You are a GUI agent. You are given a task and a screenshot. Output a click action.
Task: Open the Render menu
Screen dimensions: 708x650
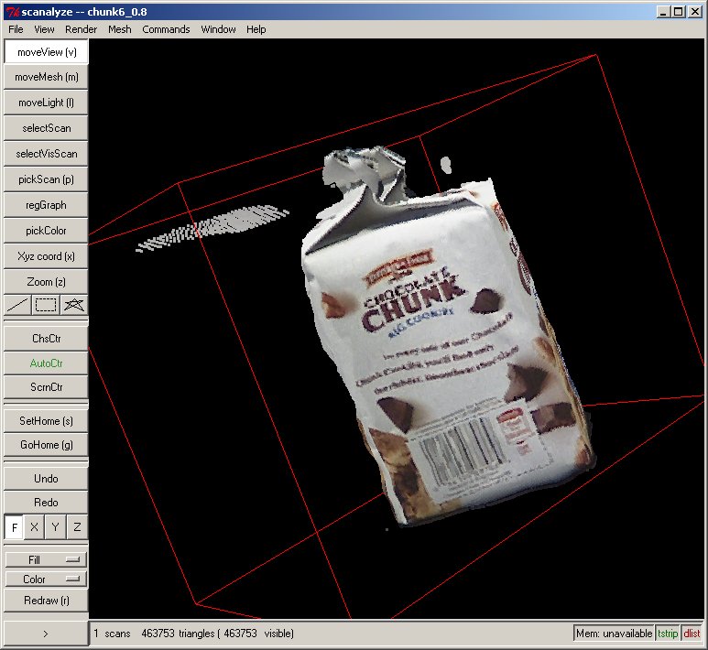[82, 29]
